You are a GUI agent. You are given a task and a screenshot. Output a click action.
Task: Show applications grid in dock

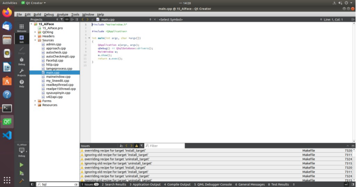click(x=7, y=180)
